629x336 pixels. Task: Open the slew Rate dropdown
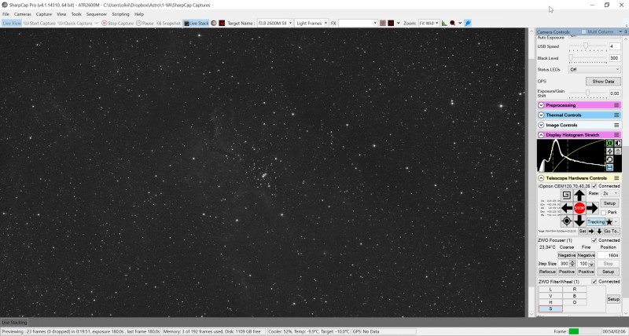[610, 193]
